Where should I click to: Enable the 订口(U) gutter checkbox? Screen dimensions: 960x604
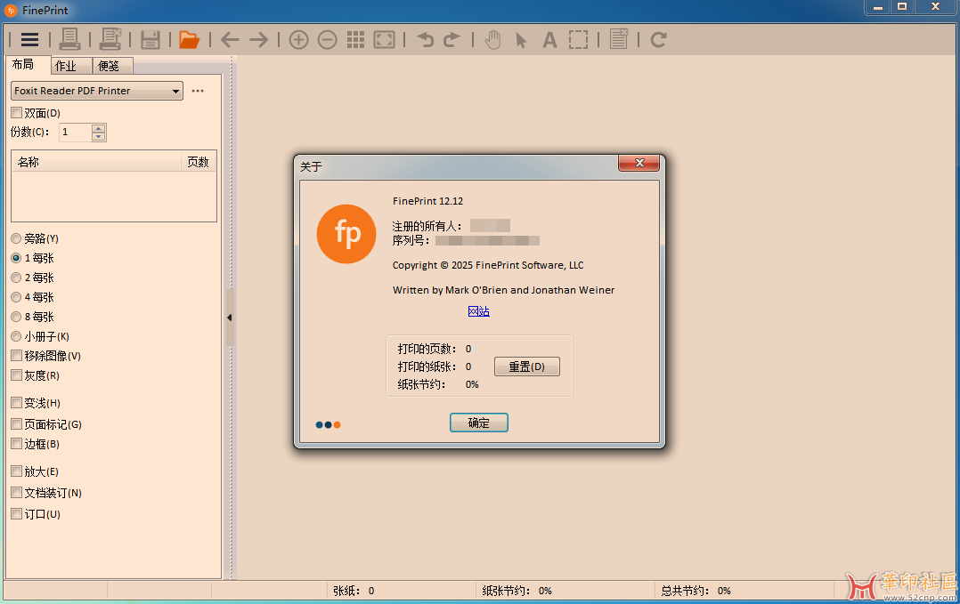17,514
